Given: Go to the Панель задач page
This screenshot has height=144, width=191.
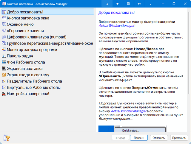Looking at the screenshot, I should tap(20, 56).
